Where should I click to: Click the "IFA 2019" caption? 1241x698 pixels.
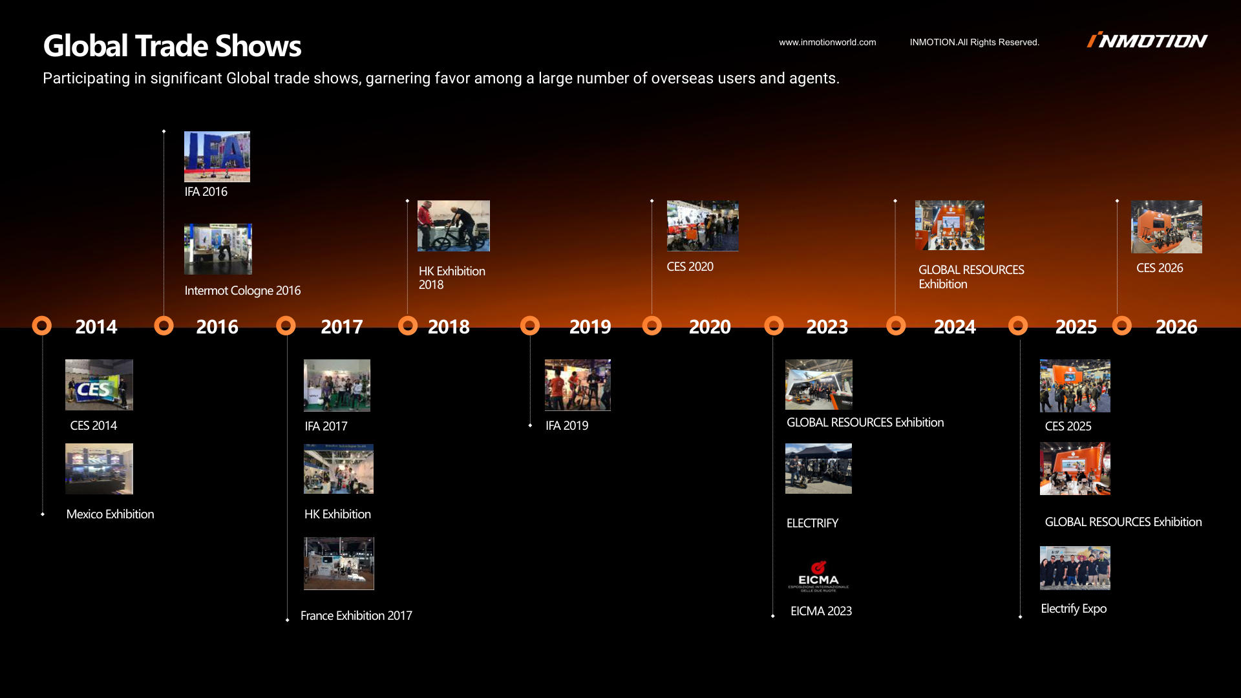567,426
